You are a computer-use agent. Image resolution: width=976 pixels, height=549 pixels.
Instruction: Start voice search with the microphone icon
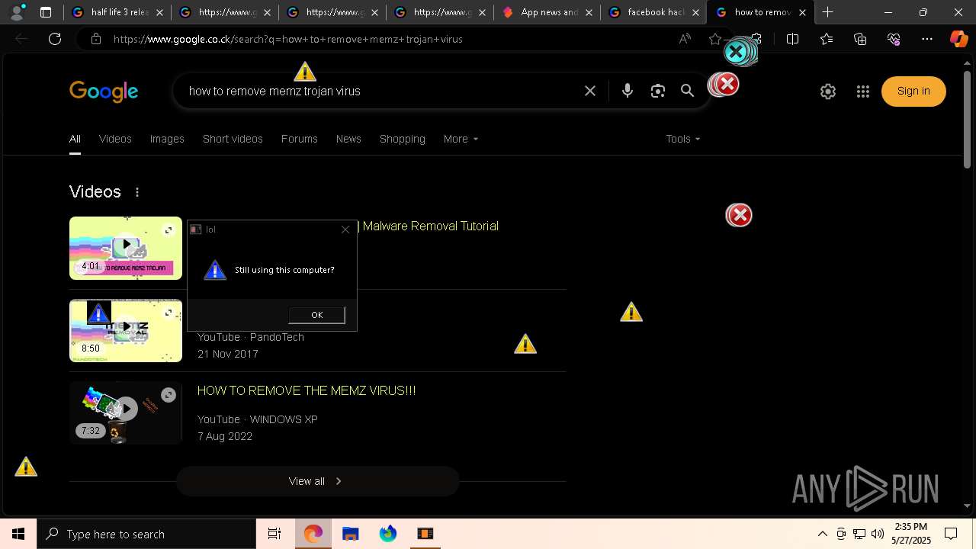(628, 91)
